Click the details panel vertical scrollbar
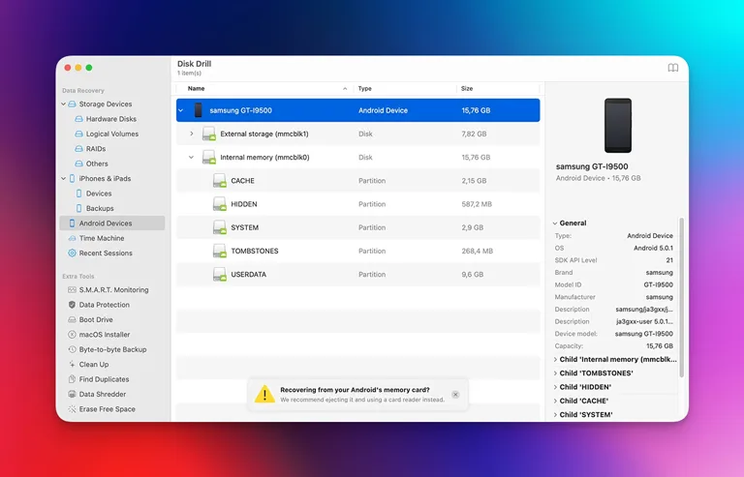Viewport: 744px width, 477px height. pyautogui.click(x=682, y=297)
